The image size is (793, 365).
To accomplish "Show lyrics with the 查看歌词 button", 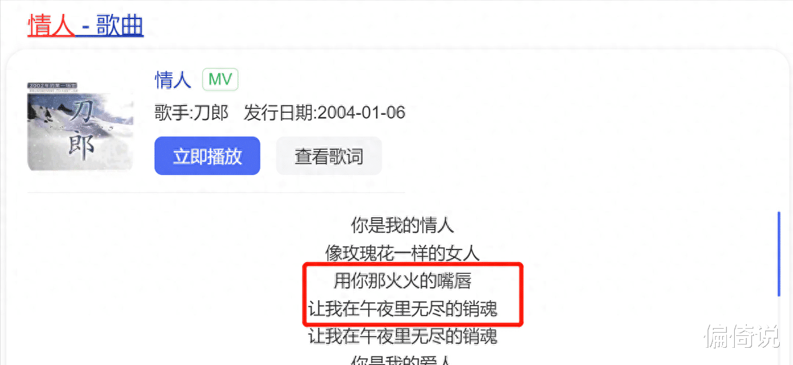I will click(x=329, y=156).
